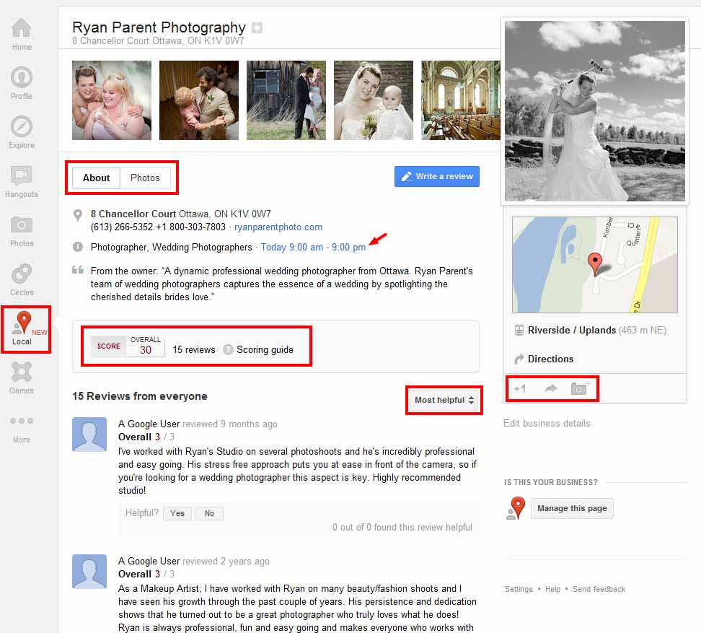
Task: Mark first review not helpful with No
Action: (209, 513)
